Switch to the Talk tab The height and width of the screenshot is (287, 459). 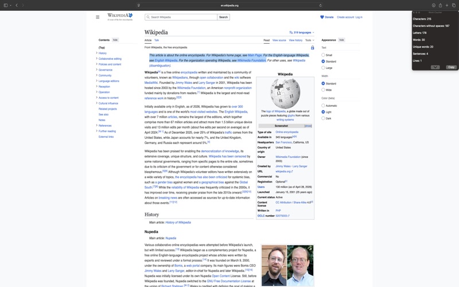[157, 40]
